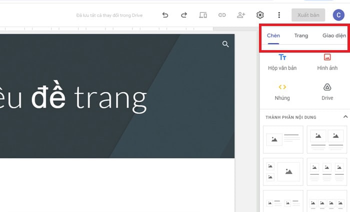Click the search magnifier on page header
The image size is (350, 212).
(x=225, y=45)
